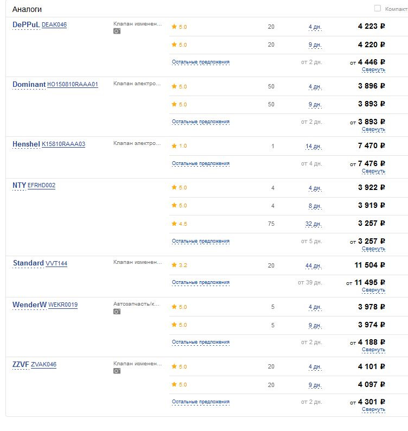The width and height of the screenshot is (408, 431).
Task: Show Остальные предложения for Henshel
Action: point(201,163)
